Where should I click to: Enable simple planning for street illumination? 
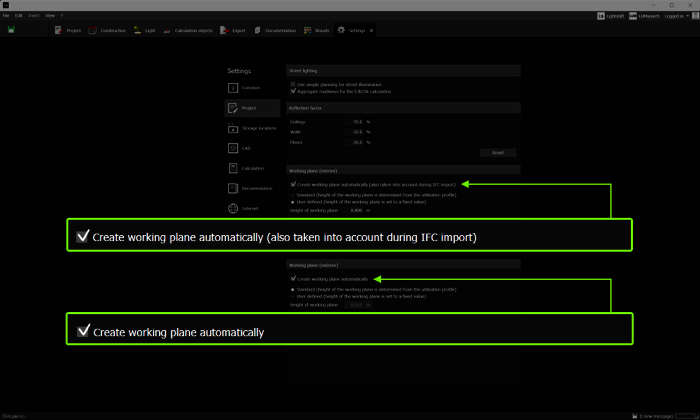pos(293,84)
